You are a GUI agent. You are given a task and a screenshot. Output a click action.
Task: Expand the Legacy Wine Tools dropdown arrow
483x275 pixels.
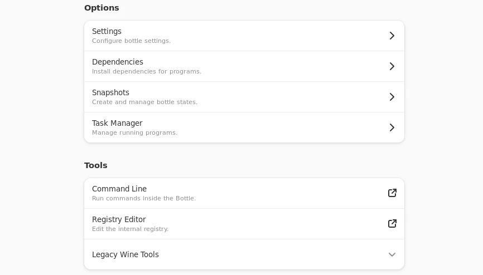pyautogui.click(x=392, y=254)
